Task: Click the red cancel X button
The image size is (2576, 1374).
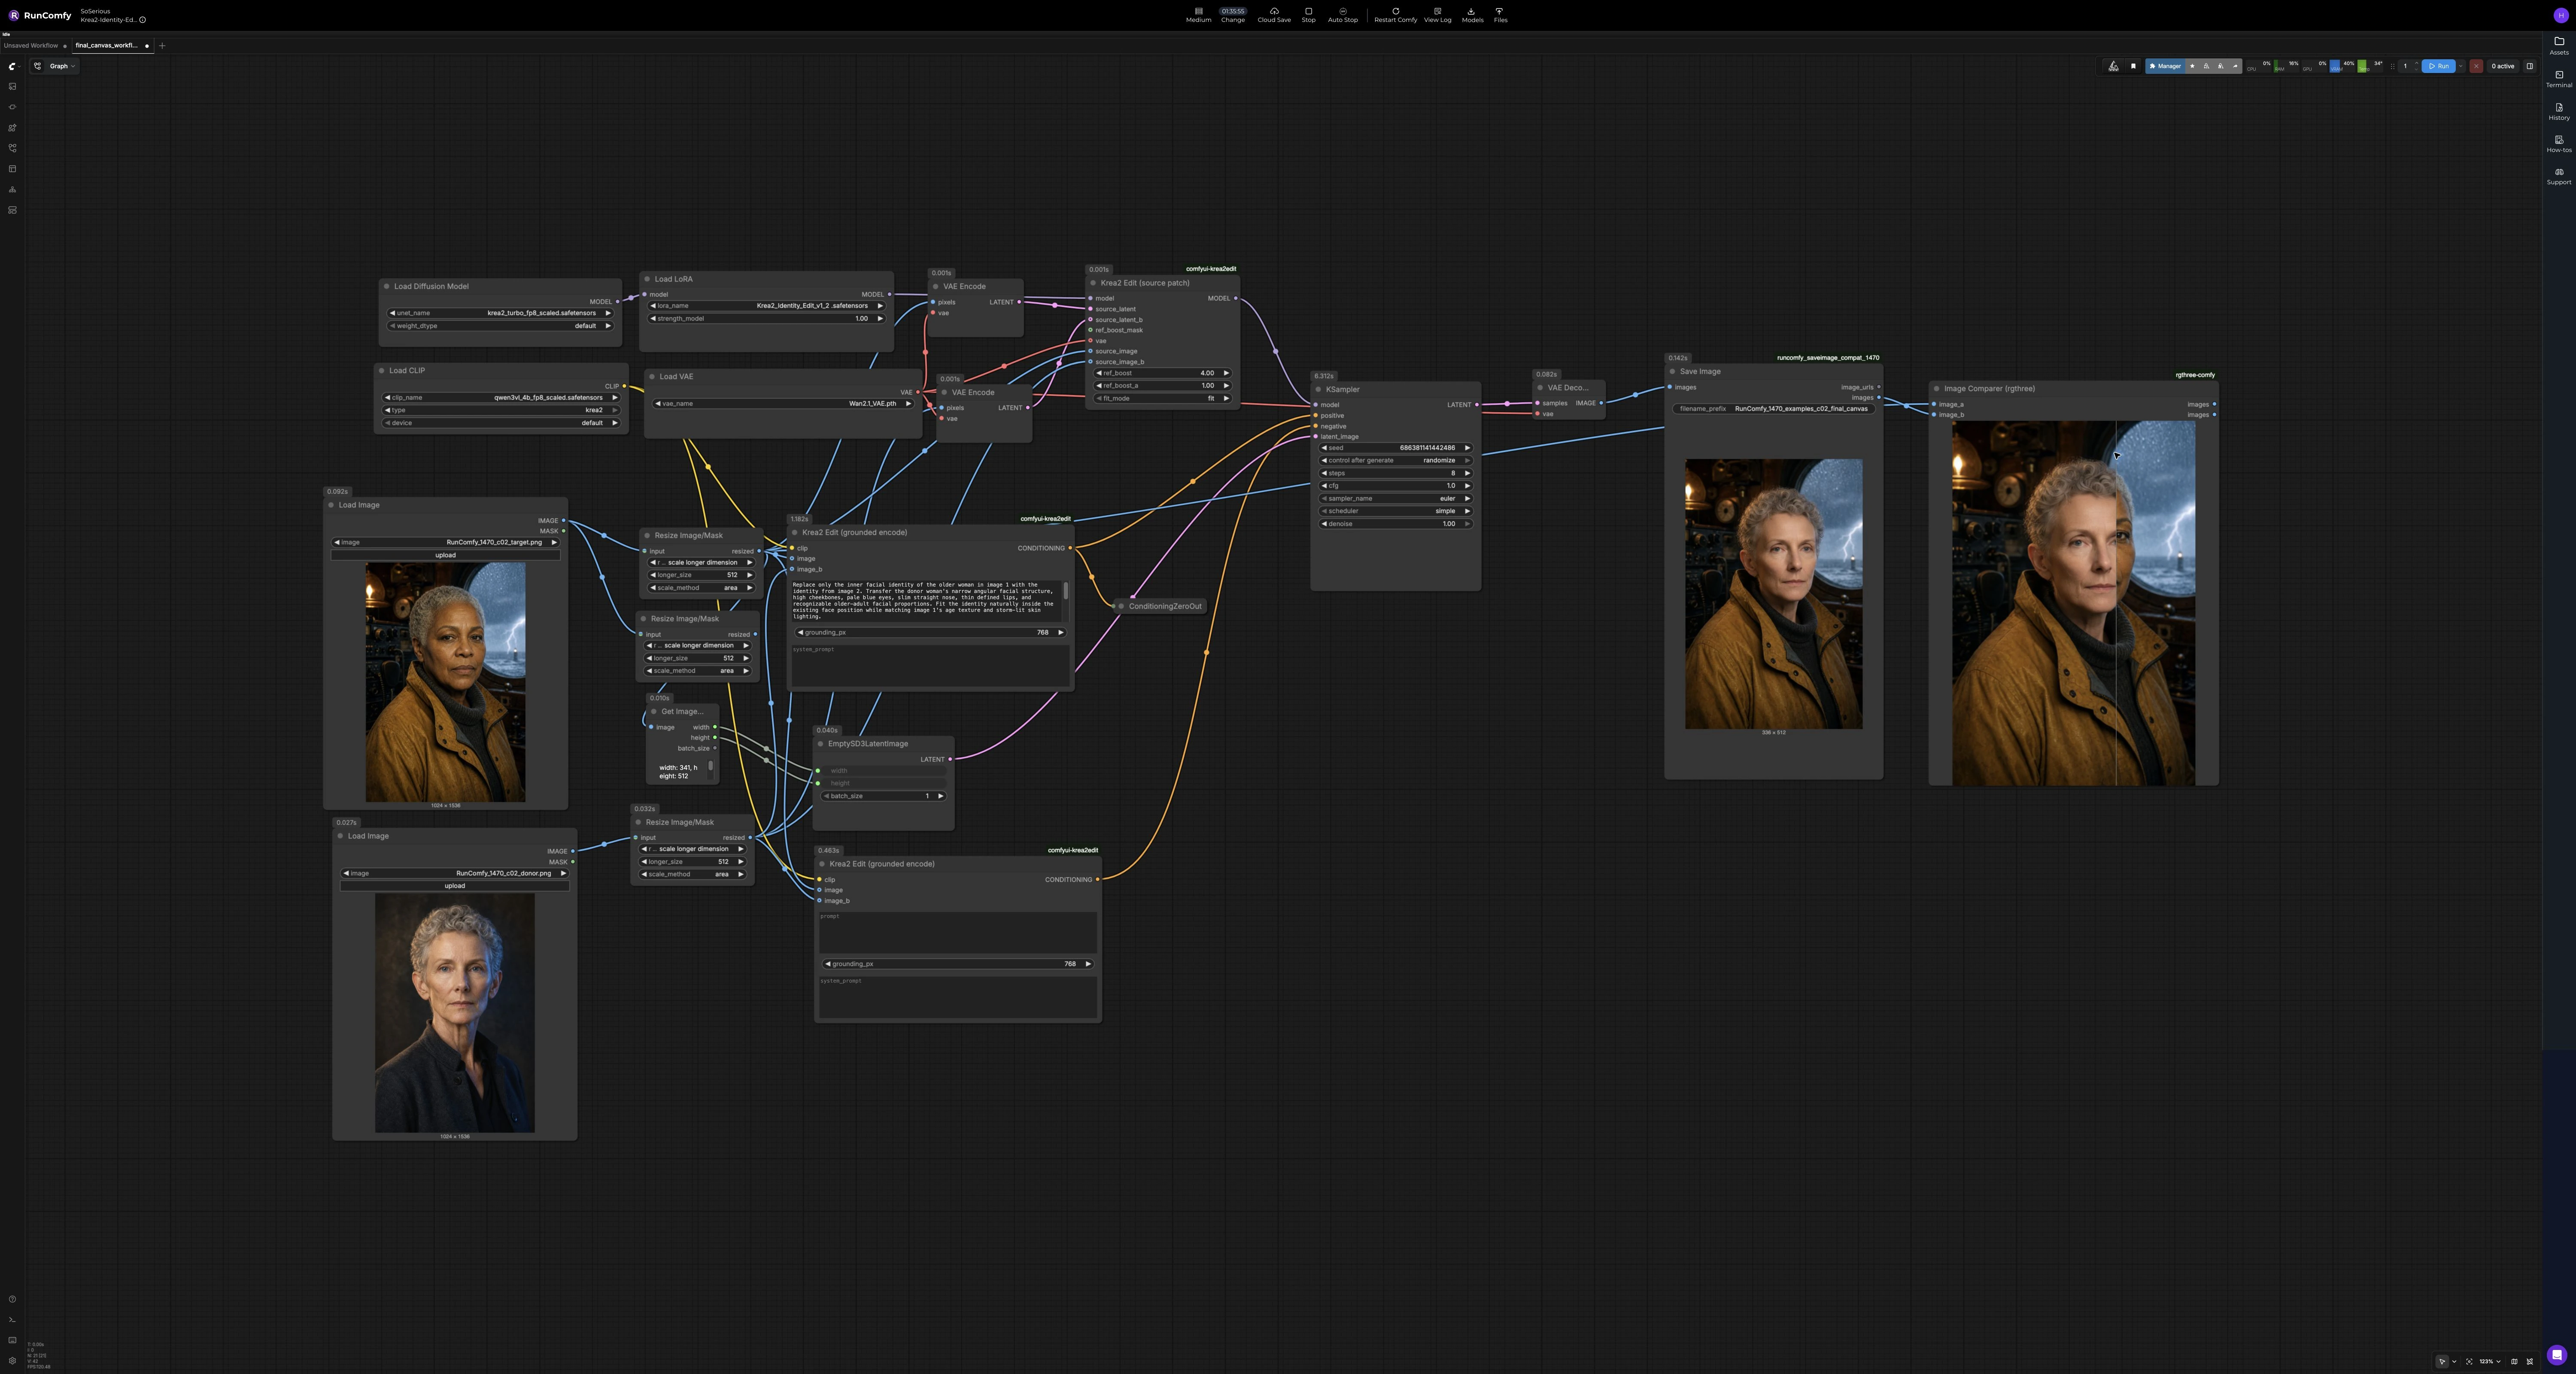Action: 2476,66
